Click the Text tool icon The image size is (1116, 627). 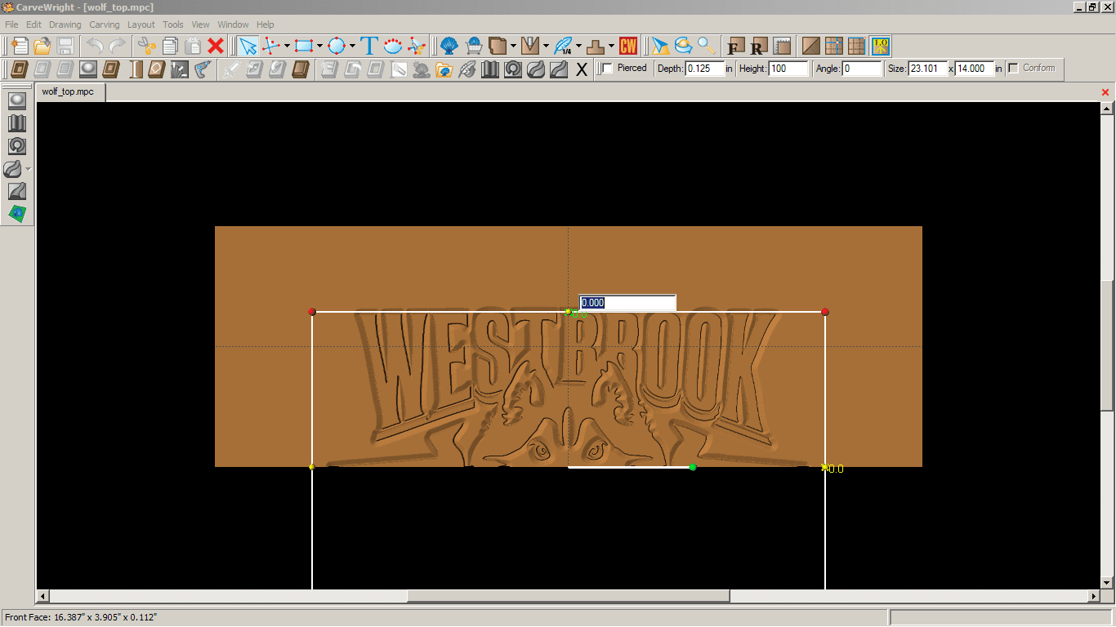(x=369, y=46)
